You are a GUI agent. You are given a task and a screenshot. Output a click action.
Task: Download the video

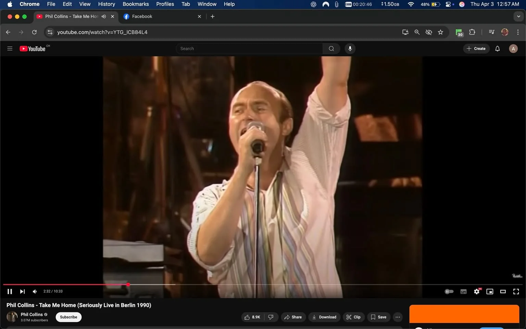(324, 317)
